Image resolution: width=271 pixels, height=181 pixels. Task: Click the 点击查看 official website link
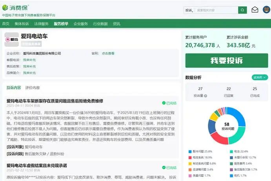coord(108,53)
